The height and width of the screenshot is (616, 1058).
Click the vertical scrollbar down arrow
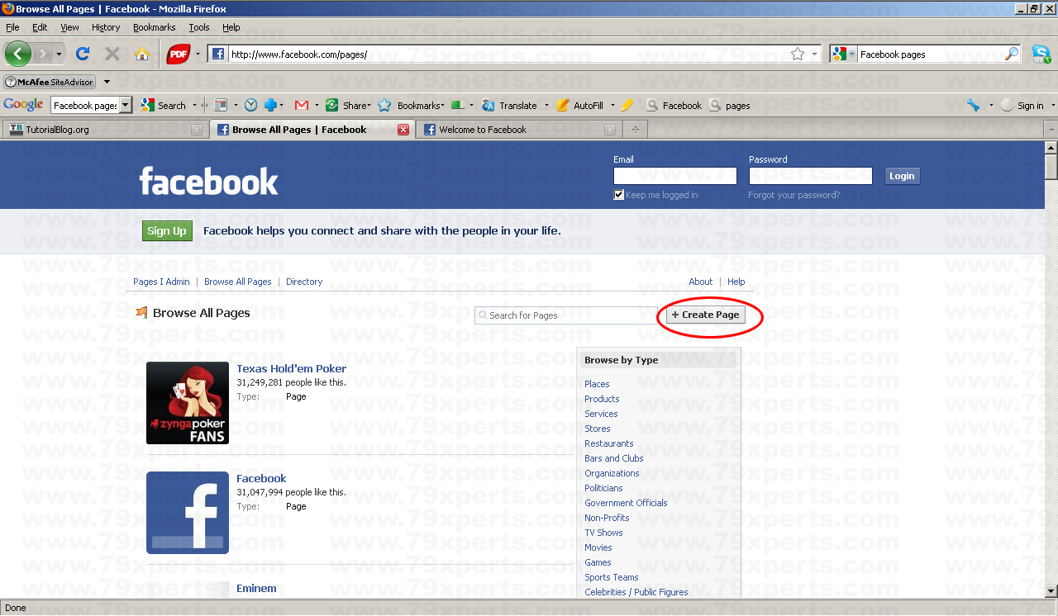[1051, 591]
